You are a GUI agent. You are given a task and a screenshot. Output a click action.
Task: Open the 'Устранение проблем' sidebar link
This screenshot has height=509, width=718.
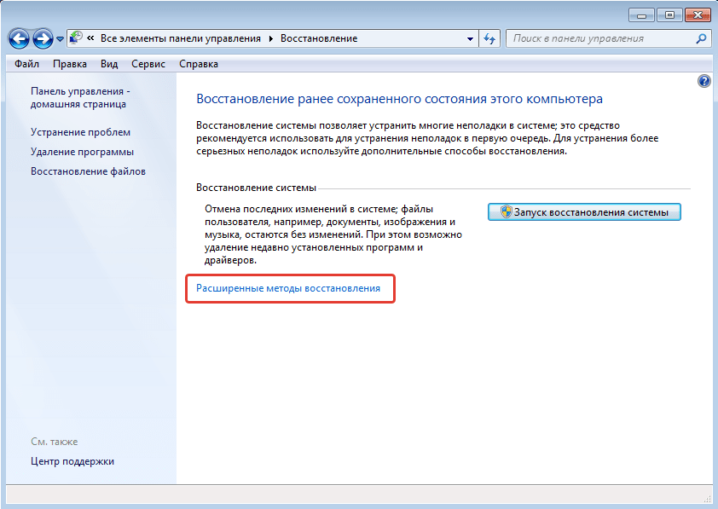tap(81, 132)
